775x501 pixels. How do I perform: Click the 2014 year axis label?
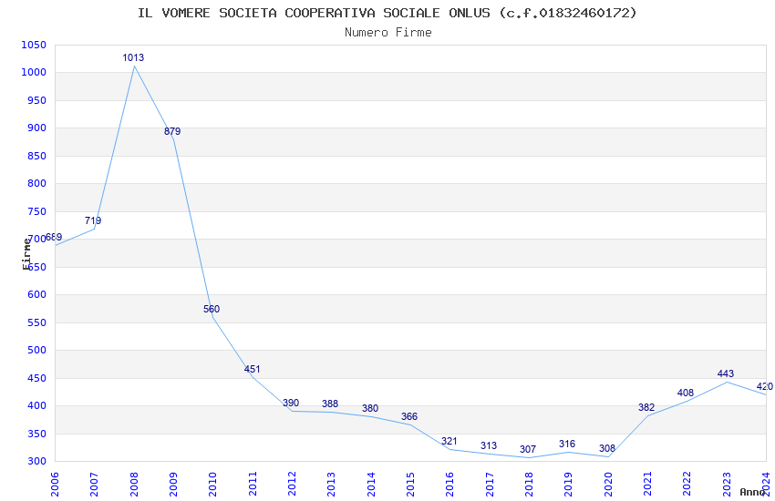pos(371,485)
